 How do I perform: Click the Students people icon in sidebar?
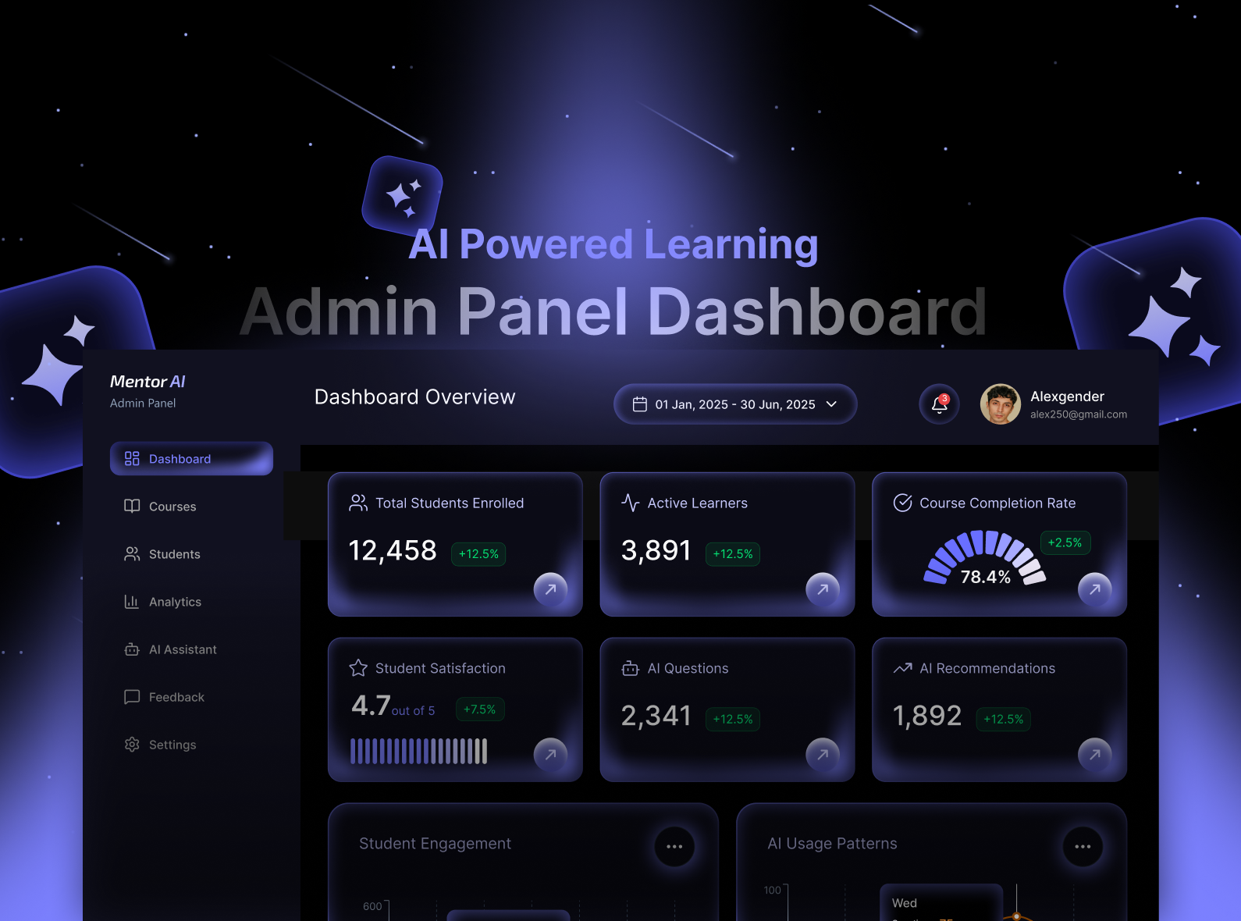tap(132, 554)
